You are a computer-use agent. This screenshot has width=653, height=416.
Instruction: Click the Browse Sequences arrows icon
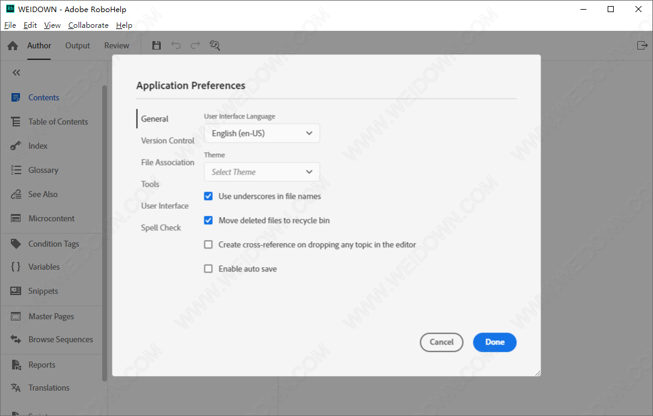pos(16,339)
